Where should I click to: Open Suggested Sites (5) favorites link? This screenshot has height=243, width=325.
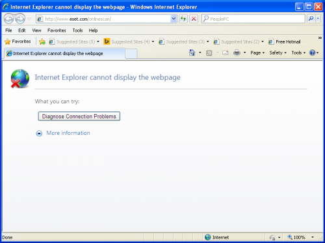[x=72, y=41]
